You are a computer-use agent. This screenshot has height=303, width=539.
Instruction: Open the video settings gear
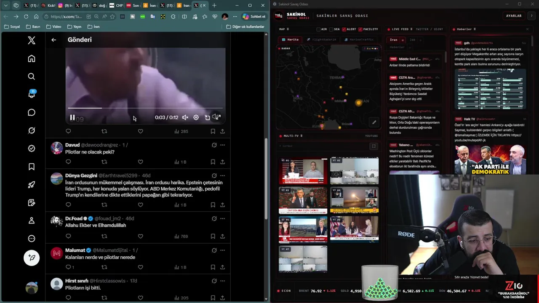(x=196, y=117)
